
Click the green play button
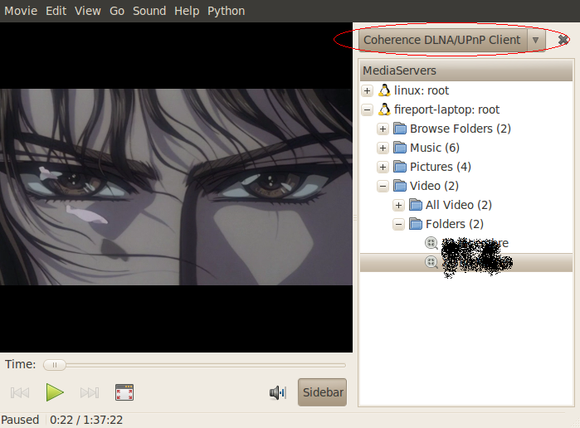(x=55, y=392)
